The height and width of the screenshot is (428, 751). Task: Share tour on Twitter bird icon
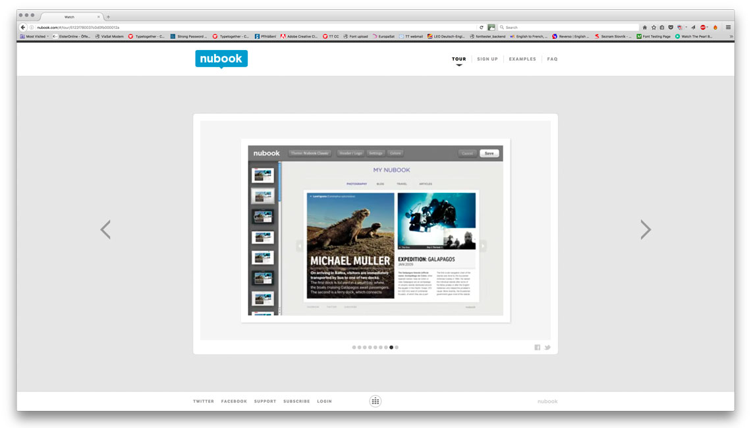tap(547, 348)
